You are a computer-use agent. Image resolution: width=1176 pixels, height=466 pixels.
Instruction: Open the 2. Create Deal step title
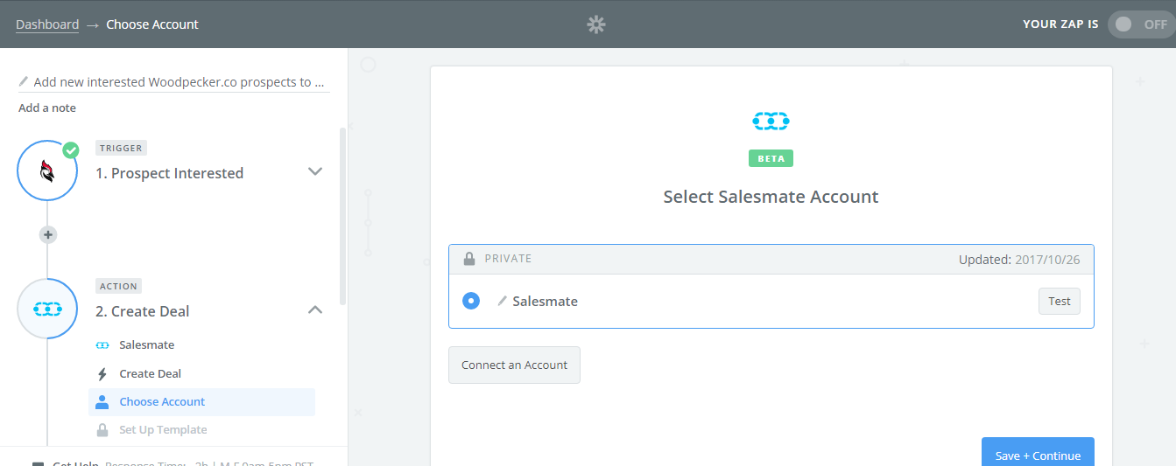(143, 311)
